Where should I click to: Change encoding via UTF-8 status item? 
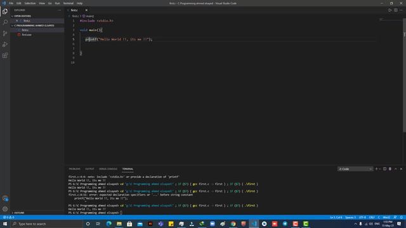[x=362, y=217]
